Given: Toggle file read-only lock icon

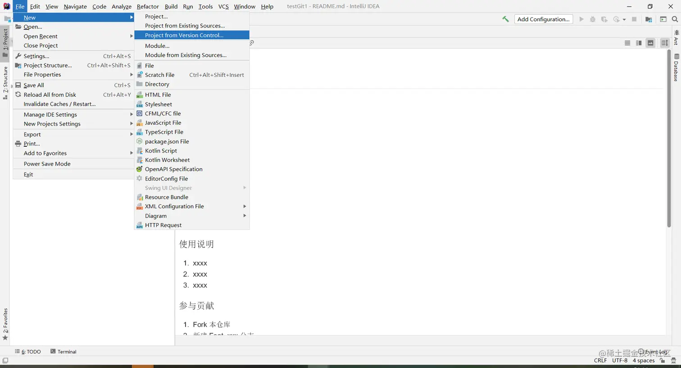Looking at the screenshot, I should pyautogui.click(x=663, y=360).
